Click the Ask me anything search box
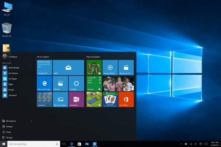 click(34, 144)
